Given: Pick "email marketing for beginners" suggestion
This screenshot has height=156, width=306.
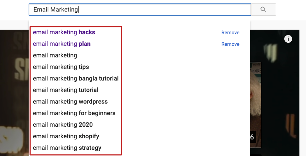Looking at the screenshot, I should [74, 113].
